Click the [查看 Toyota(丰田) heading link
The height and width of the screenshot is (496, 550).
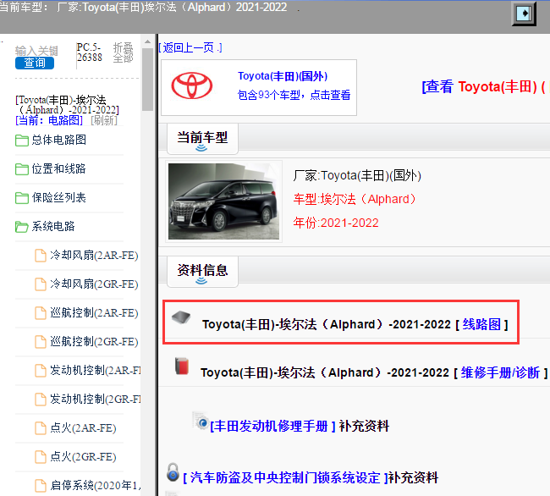click(486, 86)
